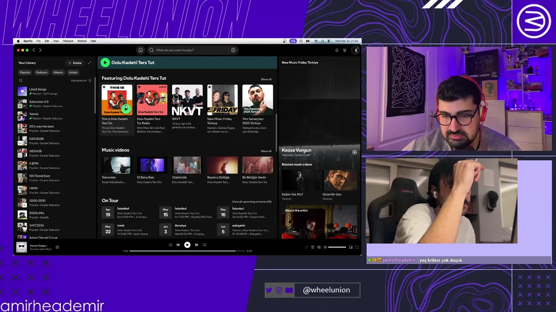
Task: Select the Jan 3 Antalya concert
Action: click(x=186, y=229)
